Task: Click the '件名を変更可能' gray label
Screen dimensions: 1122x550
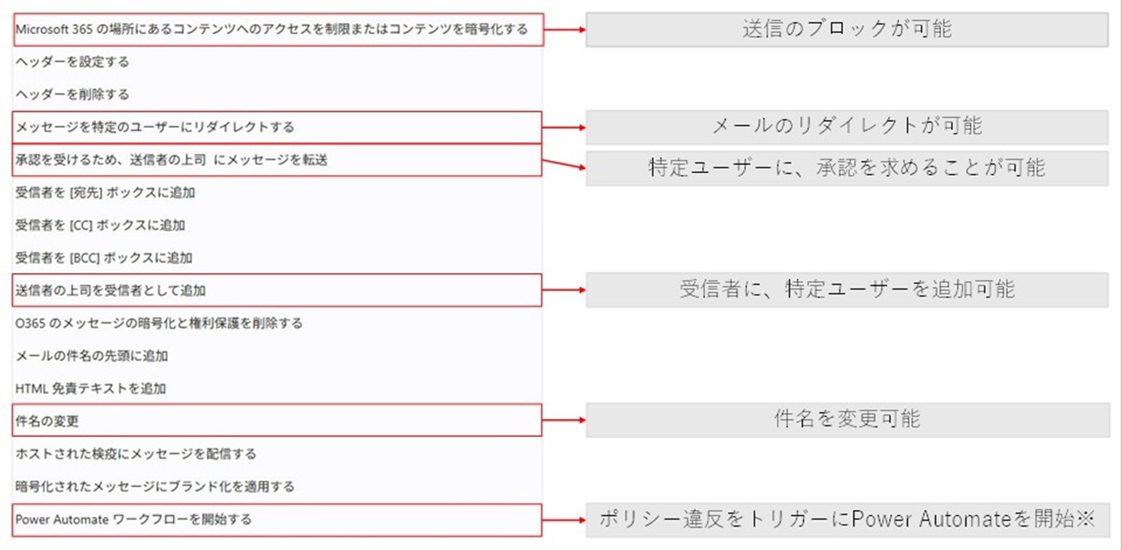Action: (847, 419)
